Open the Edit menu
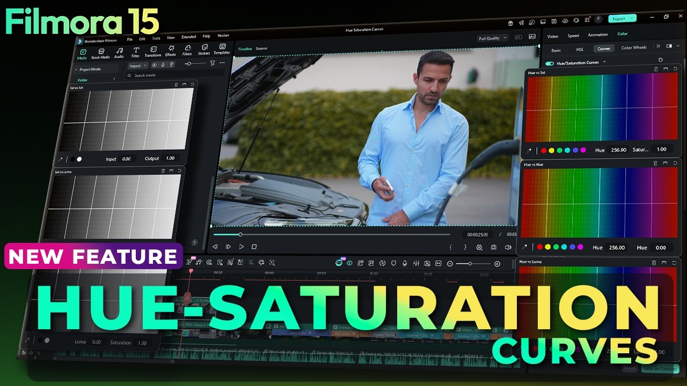This screenshot has height=386, width=687. (142, 39)
